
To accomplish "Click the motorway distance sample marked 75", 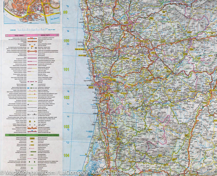I will click(32, 128).
